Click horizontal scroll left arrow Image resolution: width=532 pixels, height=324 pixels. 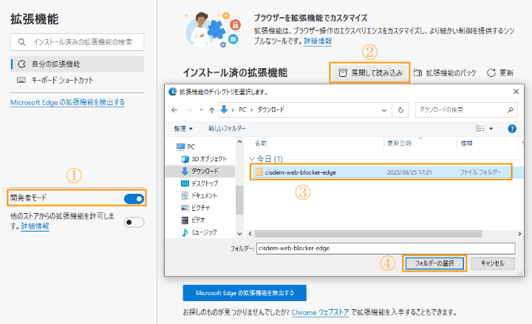[x=250, y=234]
